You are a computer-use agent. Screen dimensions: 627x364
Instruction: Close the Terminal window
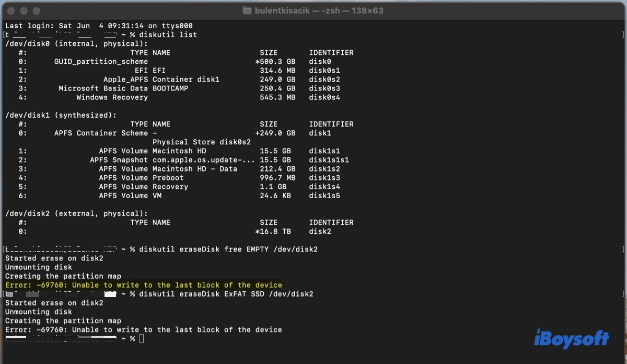pyautogui.click(x=11, y=10)
